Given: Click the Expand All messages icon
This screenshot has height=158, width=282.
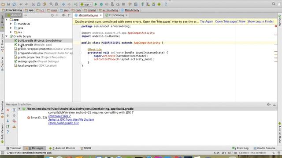Looking at the screenshot, I should pos(14,110).
